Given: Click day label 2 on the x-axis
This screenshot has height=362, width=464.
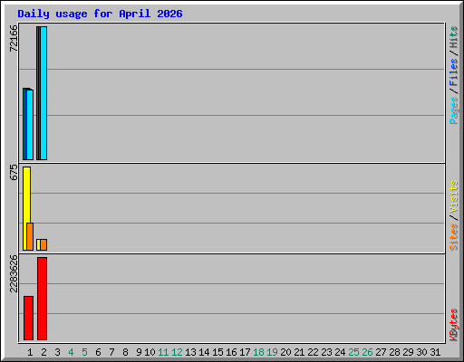Looking at the screenshot, I should coord(43,352).
